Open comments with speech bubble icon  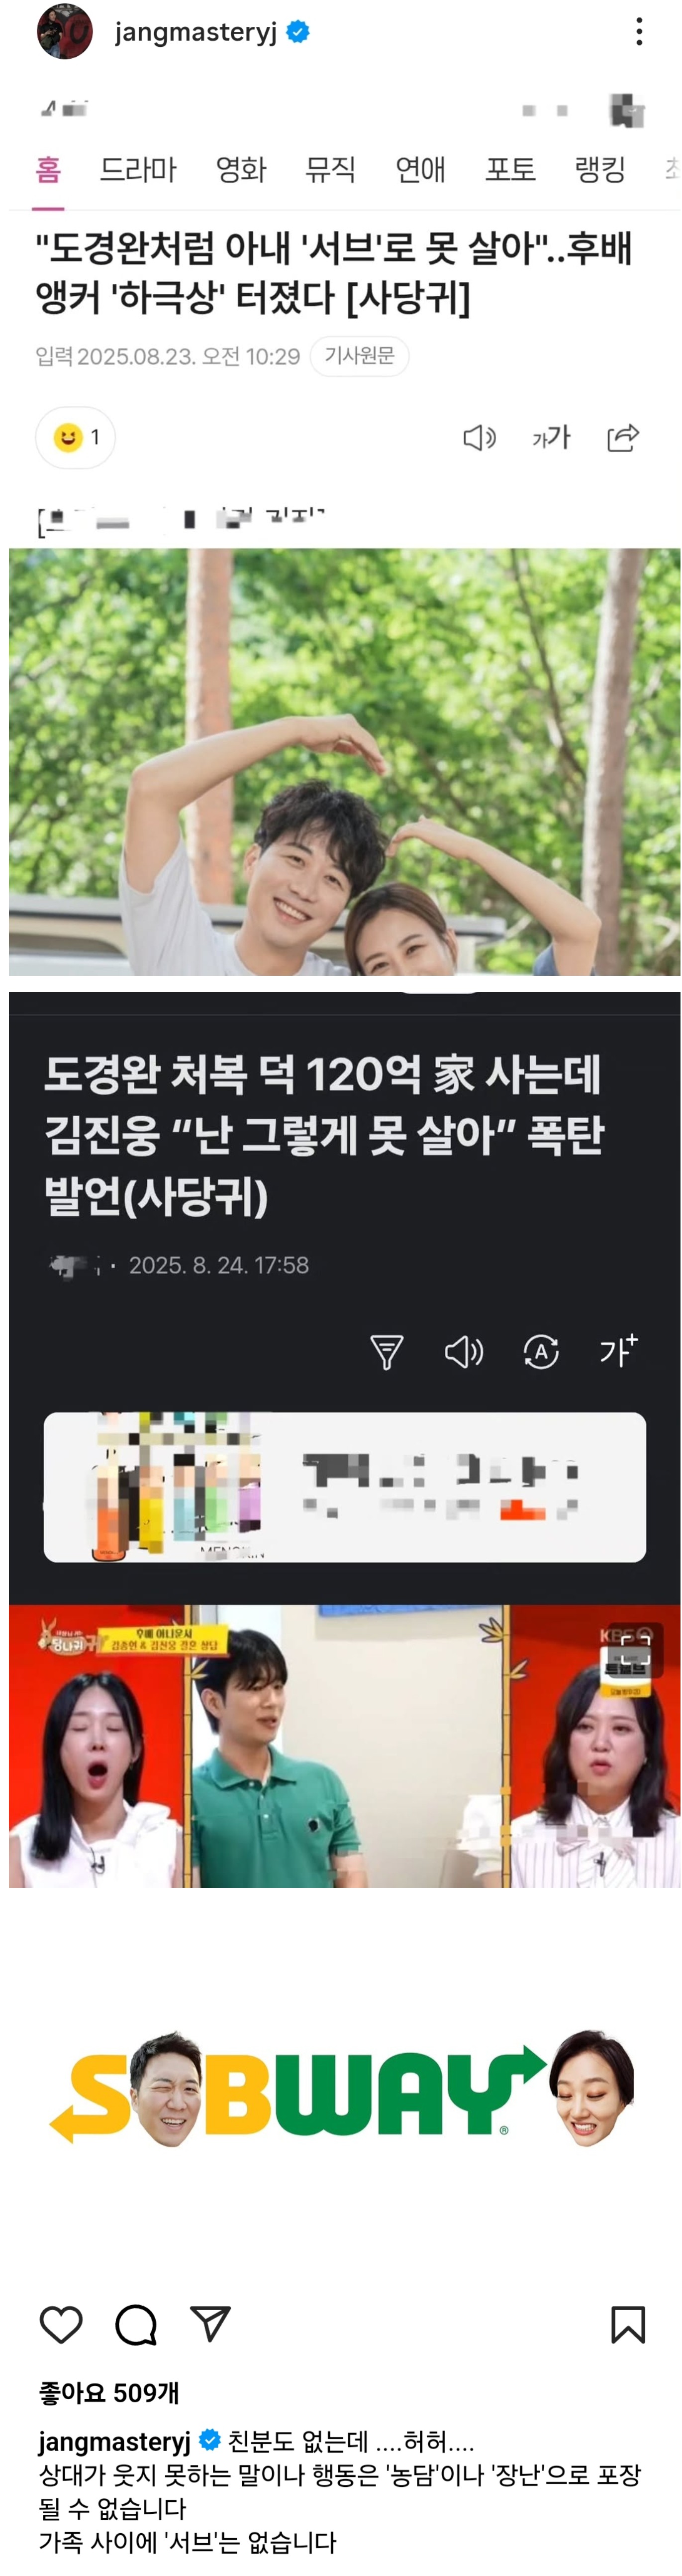click(136, 2325)
